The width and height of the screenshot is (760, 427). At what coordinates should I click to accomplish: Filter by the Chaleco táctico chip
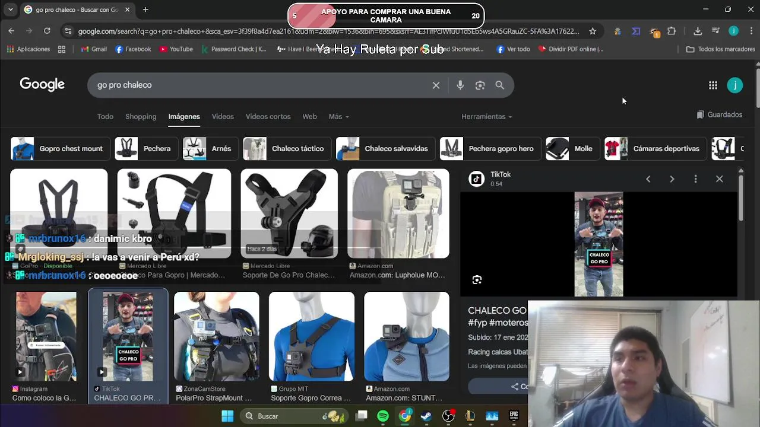click(286, 149)
